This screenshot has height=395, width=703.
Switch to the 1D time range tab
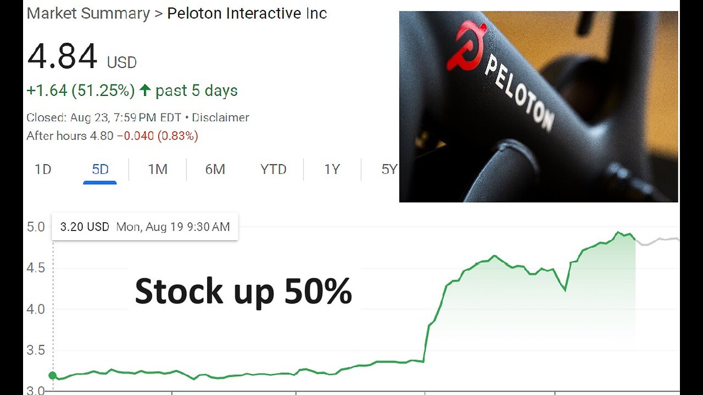point(43,170)
